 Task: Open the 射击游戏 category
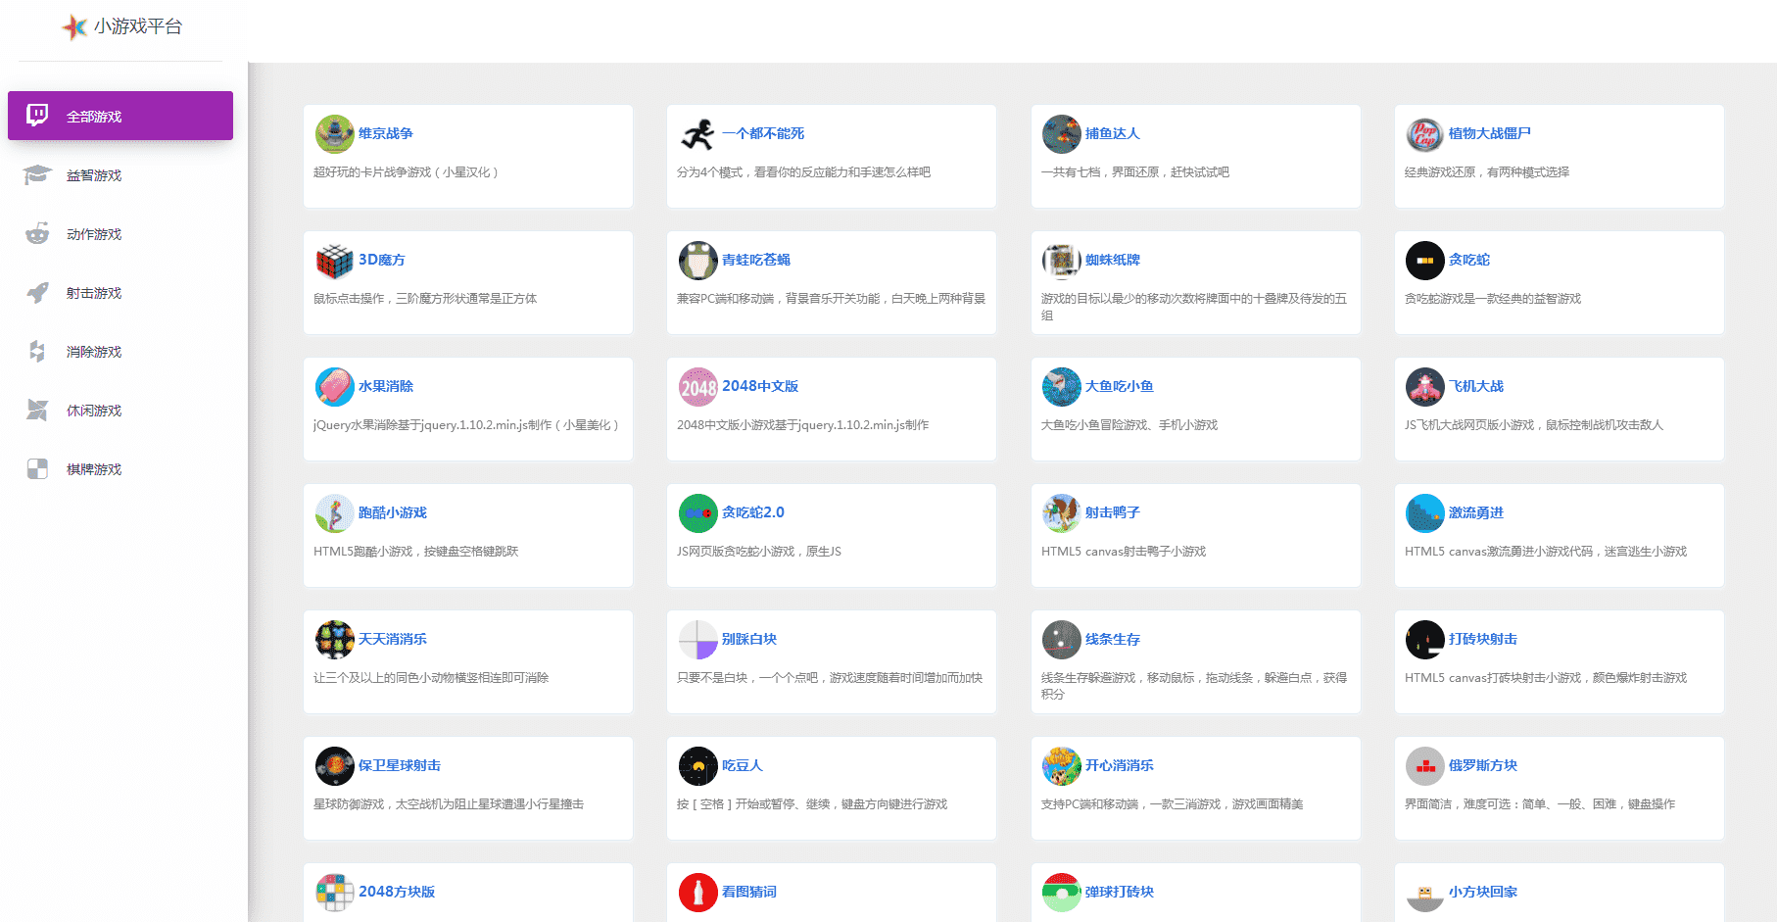pyautogui.click(x=120, y=293)
